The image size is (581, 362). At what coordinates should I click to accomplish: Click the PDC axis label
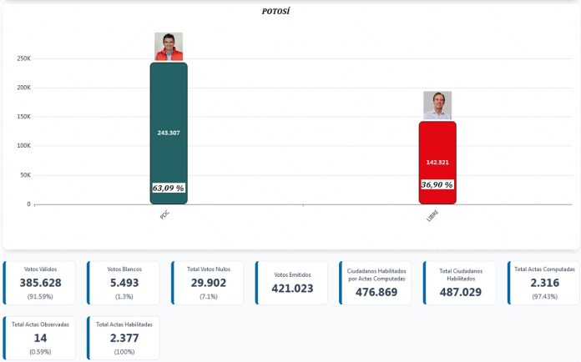pyautogui.click(x=164, y=215)
